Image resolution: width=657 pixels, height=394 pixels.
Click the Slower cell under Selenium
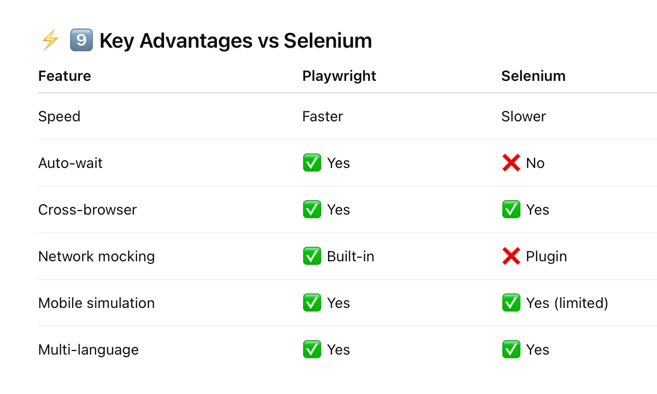(524, 116)
